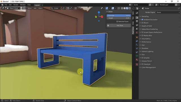
Task: Open the Help menu
Action: (29, 5)
